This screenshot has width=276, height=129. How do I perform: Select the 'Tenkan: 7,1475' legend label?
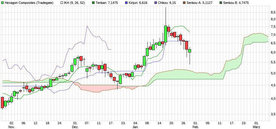(107, 3)
